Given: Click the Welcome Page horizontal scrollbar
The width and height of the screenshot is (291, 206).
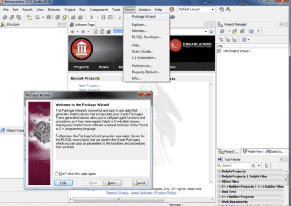Looking at the screenshot, I should 119,199.
